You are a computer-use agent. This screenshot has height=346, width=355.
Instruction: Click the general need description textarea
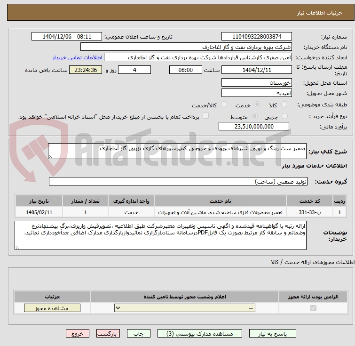coord(177,151)
